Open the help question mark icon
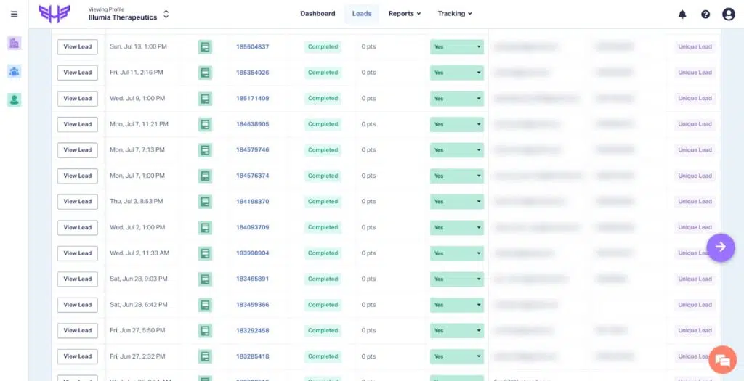Screen dimensions: 744x381 pos(705,14)
